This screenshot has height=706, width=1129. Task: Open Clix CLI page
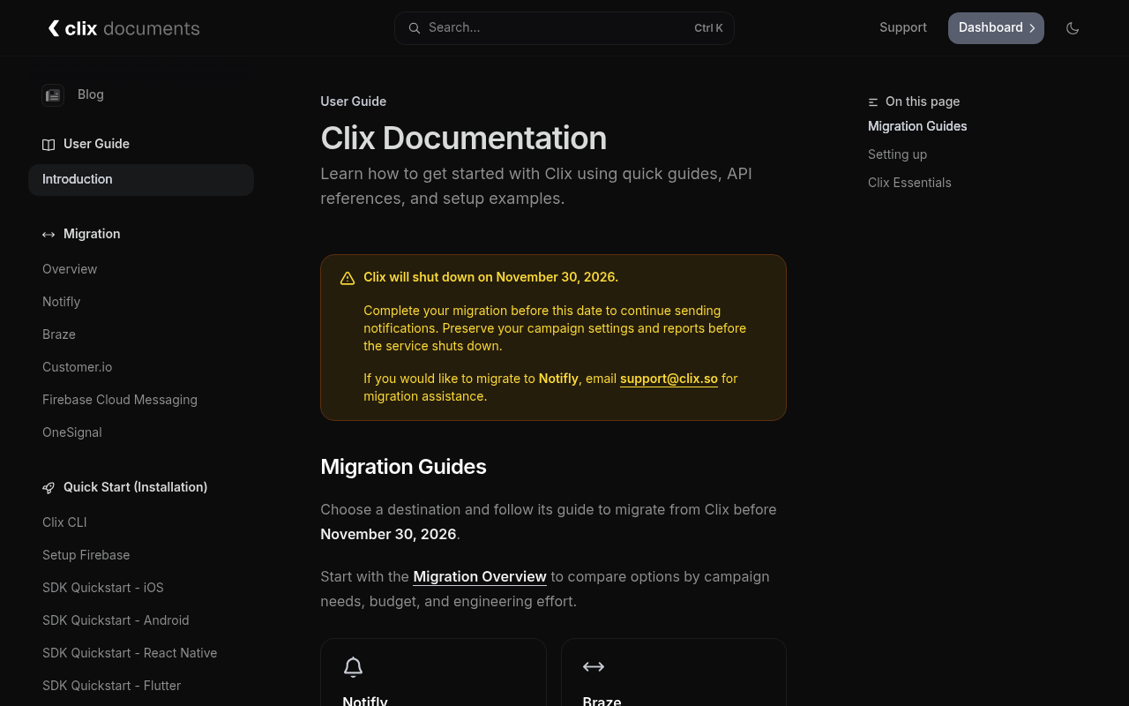point(64,522)
